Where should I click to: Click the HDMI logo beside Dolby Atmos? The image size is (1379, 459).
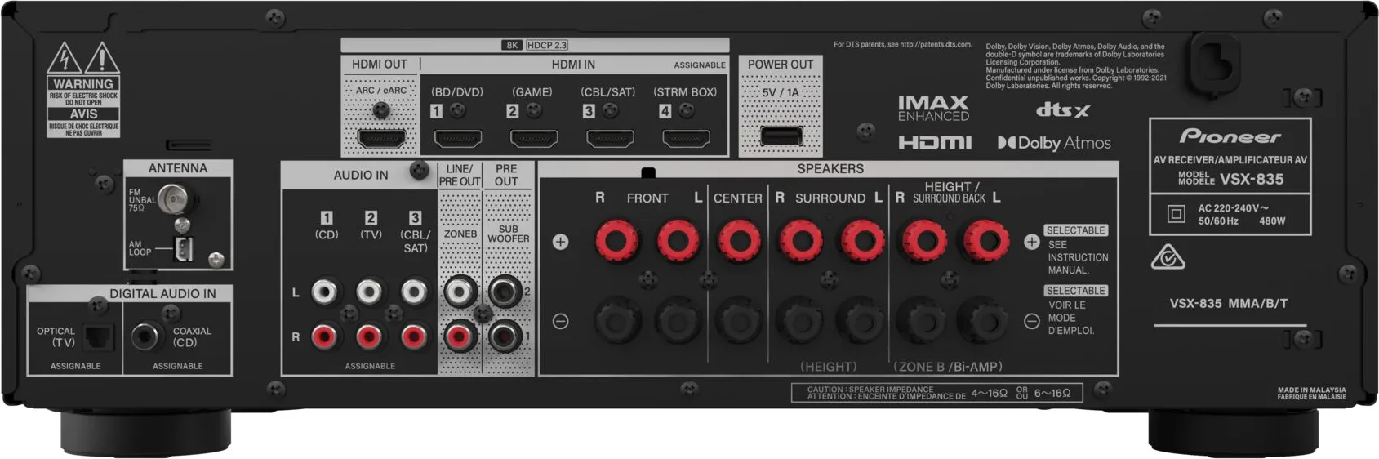pyautogui.click(x=935, y=143)
